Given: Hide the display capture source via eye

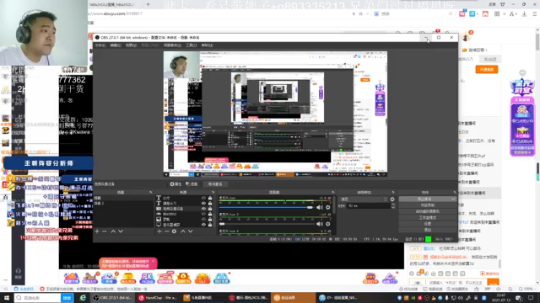Looking at the screenshot, I should (203, 225).
